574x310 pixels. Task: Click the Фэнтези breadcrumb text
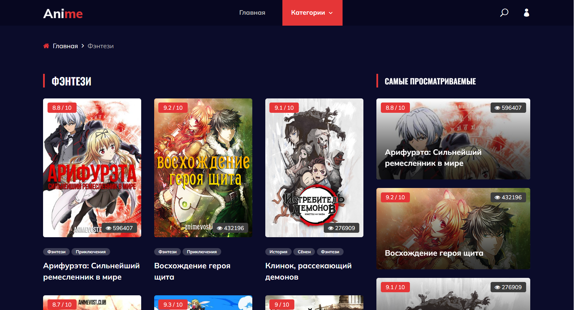coord(101,46)
